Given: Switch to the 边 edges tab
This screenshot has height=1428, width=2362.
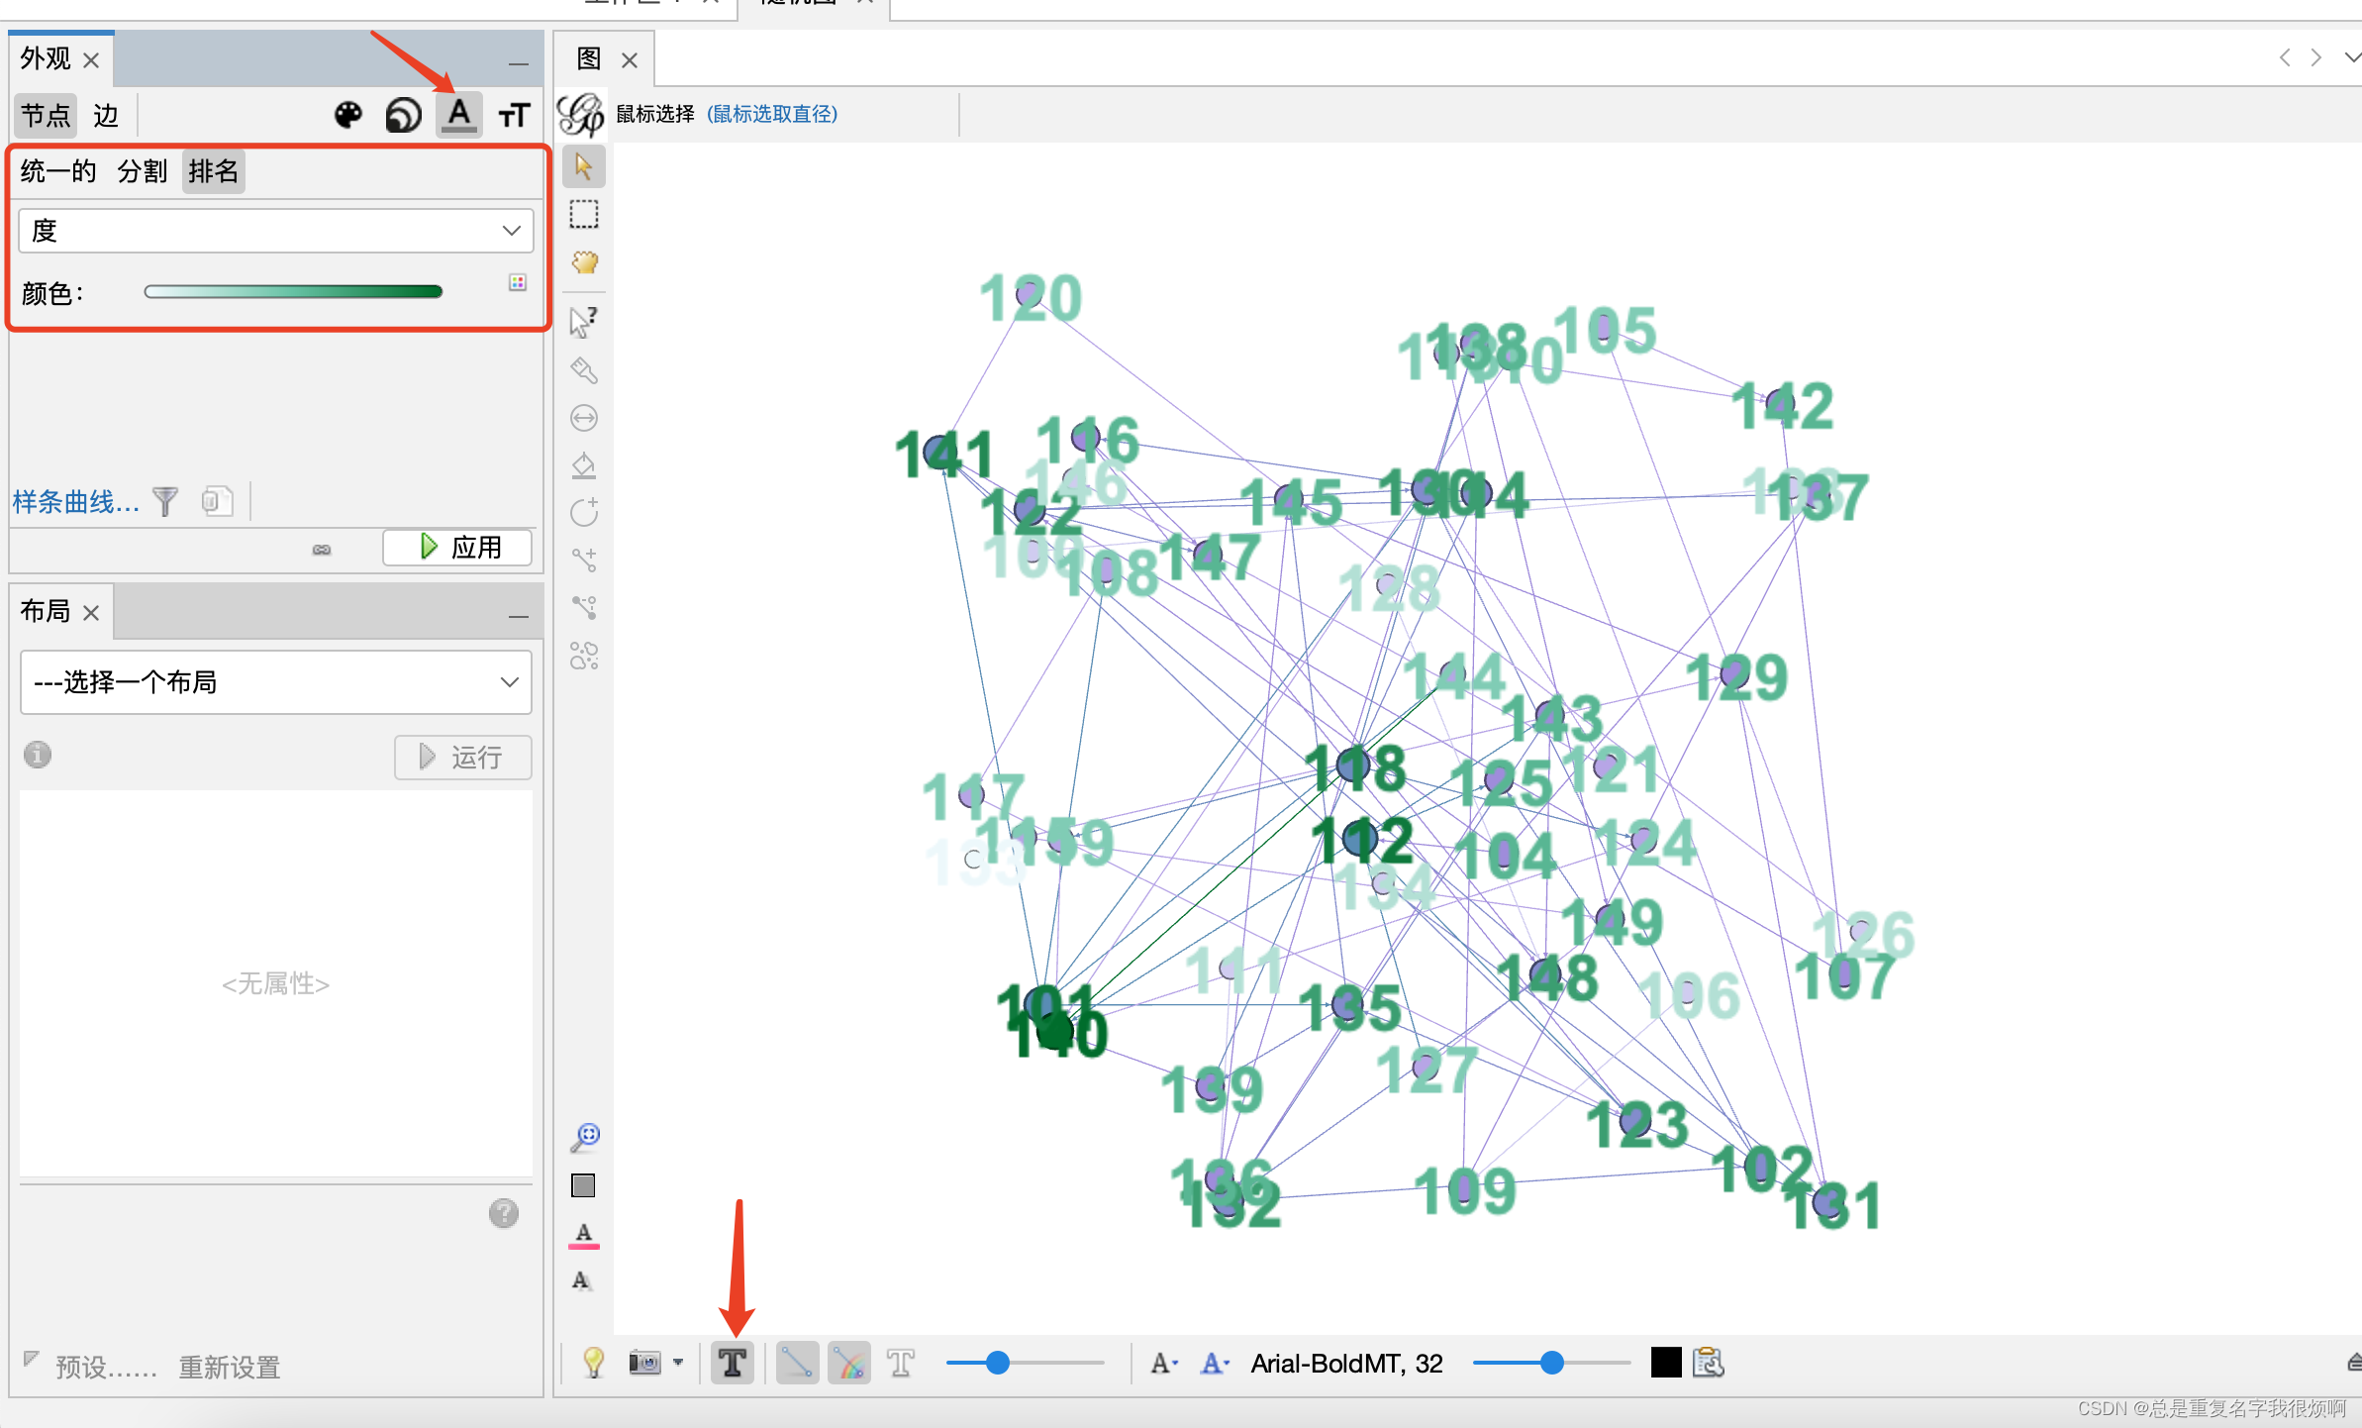Looking at the screenshot, I should (105, 116).
